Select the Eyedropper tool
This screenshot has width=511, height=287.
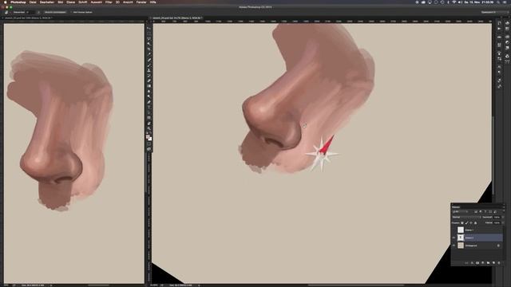pyautogui.click(x=149, y=54)
